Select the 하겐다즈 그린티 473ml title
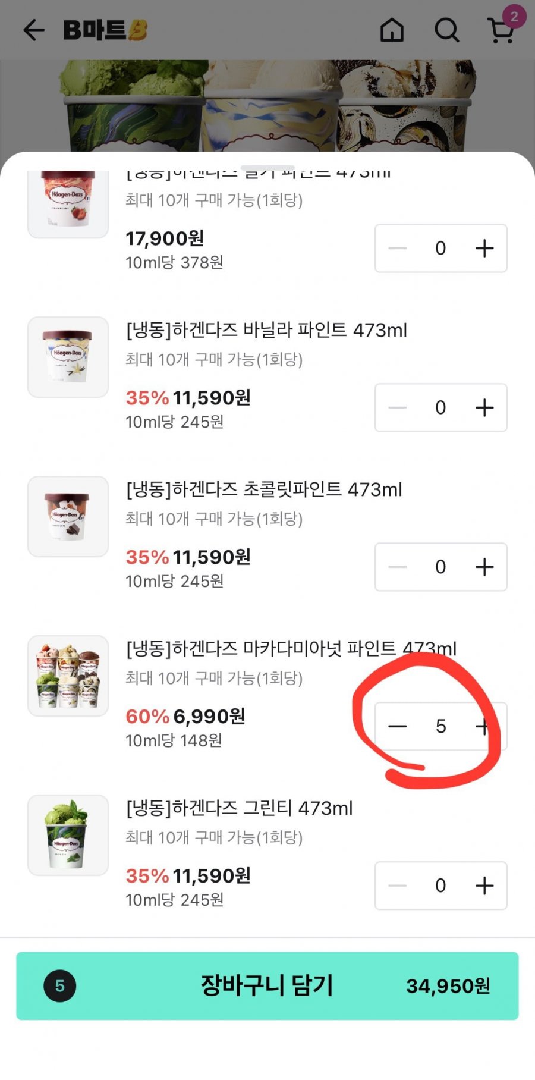This screenshot has width=535, height=1080. (x=239, y=808)
